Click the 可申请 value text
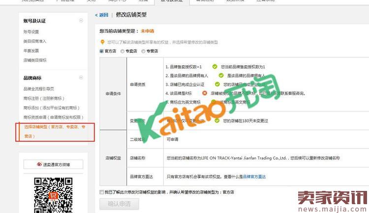Screen dimensions: 369x213 coord(173,139)
